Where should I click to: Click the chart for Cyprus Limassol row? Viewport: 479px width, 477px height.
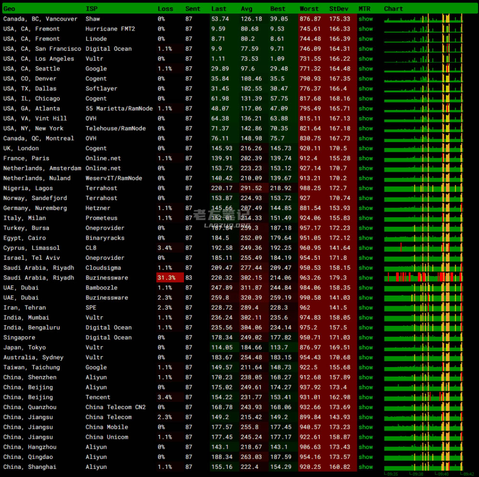423,248
